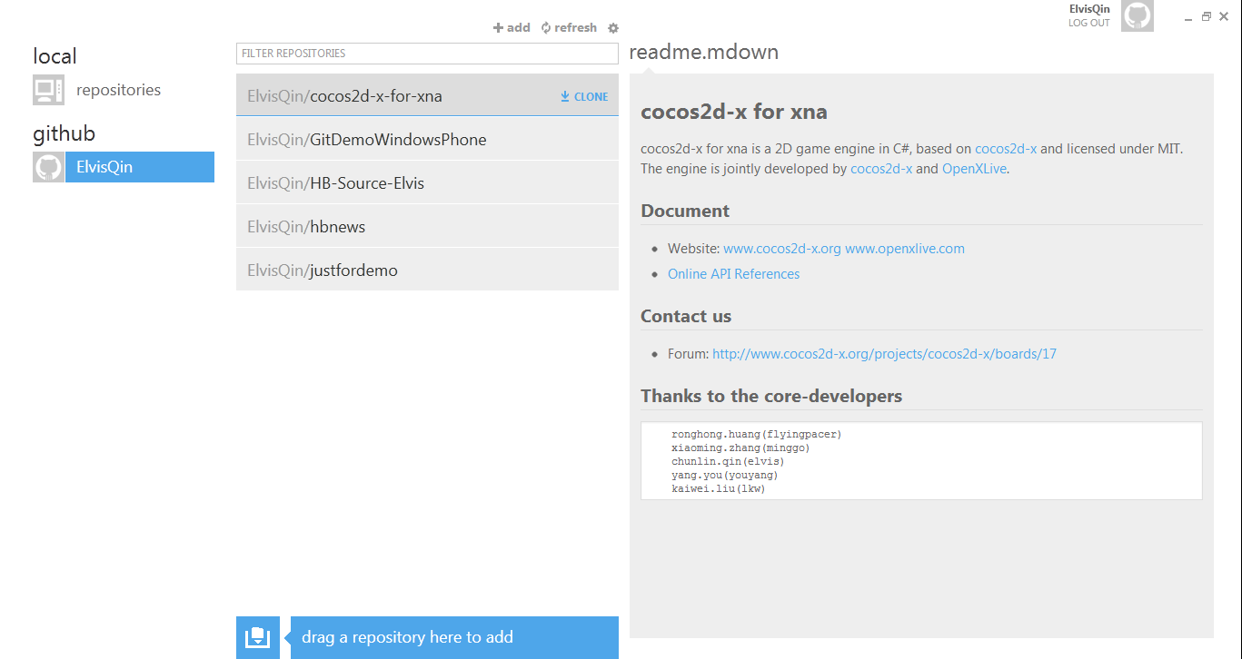Log out of the ElvisQin account

coord(1088,24)
